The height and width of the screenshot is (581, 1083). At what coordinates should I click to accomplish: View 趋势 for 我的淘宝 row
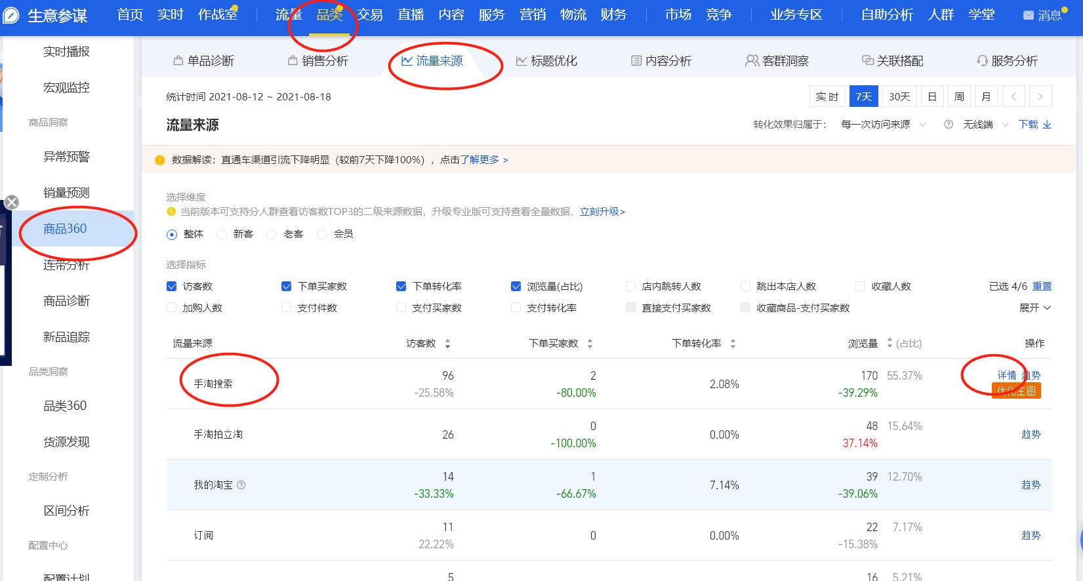coord(1031,485)
